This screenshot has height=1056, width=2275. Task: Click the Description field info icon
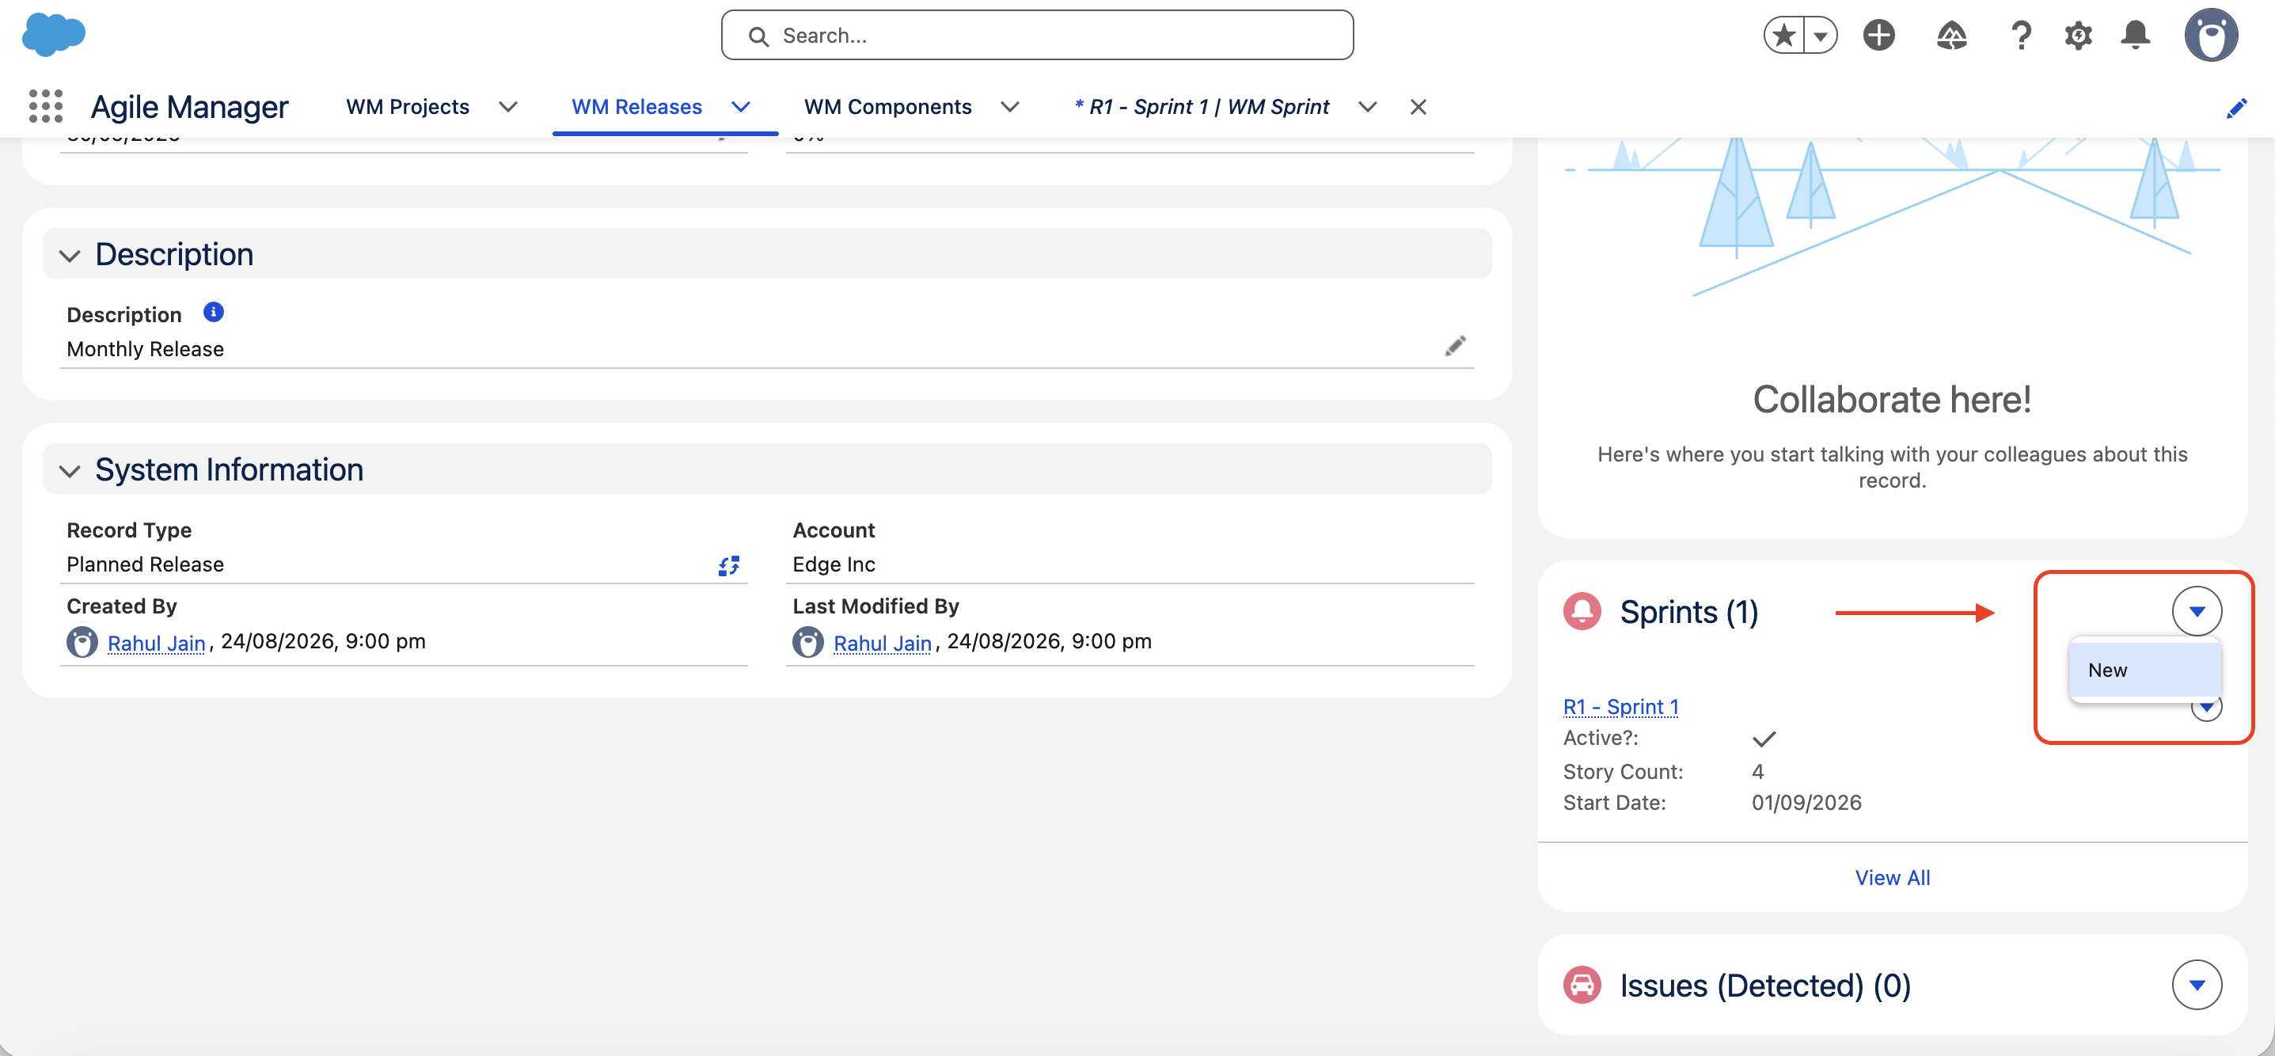(x=214, y=313)
